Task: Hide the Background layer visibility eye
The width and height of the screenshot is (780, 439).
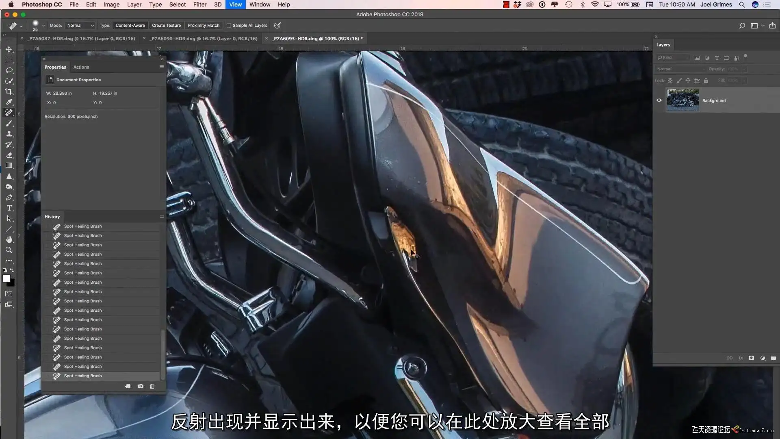Action: pos(659,100)
